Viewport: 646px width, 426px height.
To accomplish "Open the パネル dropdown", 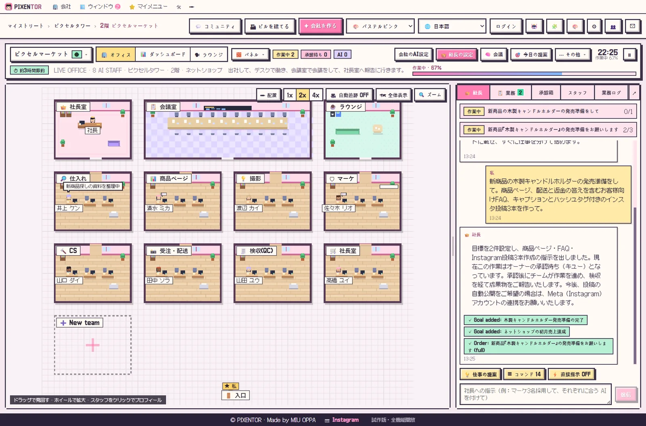I will [250, 54].
